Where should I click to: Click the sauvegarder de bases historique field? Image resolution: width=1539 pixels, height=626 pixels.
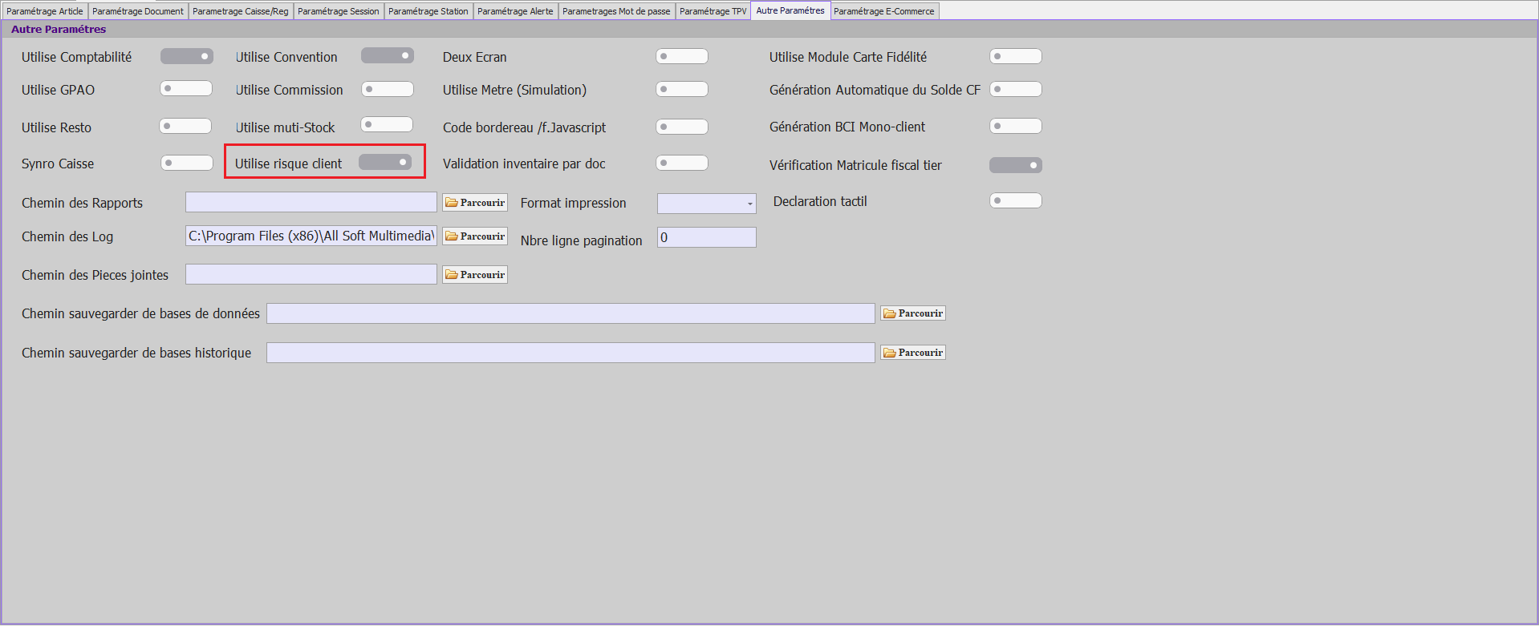(x=571, y=353)
